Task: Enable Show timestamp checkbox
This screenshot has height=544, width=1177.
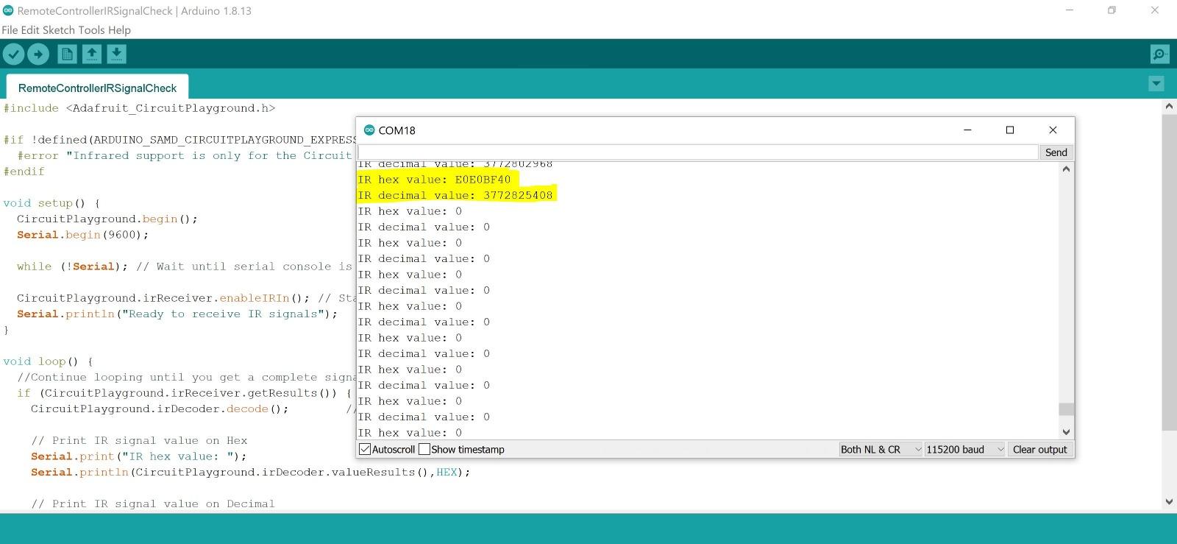Action: point(424,449)
